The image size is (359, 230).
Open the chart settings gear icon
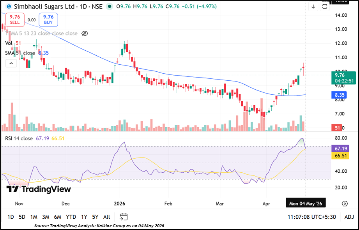pos(345,203)
